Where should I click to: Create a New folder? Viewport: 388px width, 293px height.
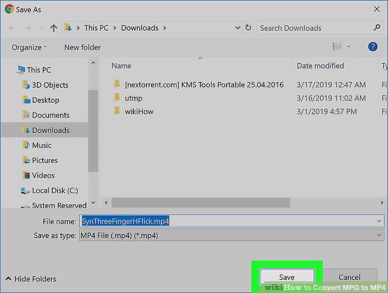[x=83, y=47]
